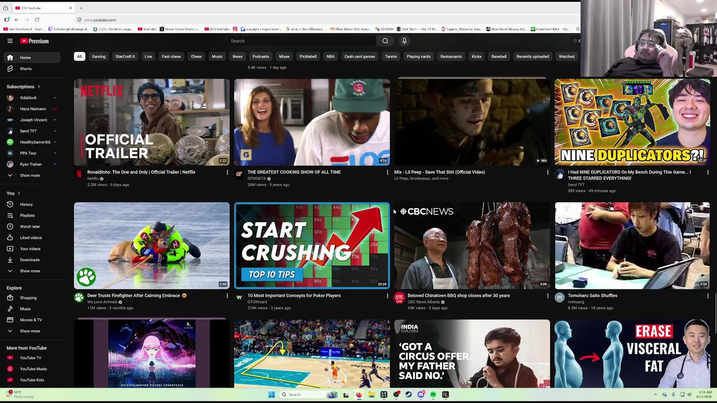
Task: Expand the Subscriptions section header
Action: (x=24, y=87)
